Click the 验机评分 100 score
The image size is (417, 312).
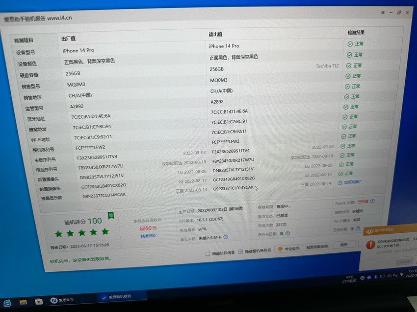coord(83,222)
